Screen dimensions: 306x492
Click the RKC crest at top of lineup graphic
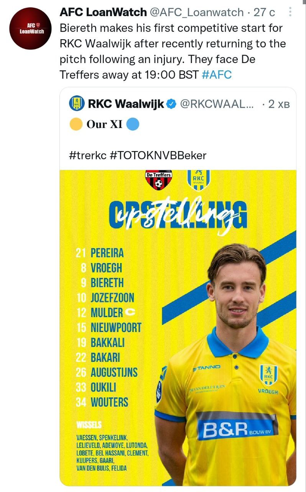(x=198, y=180)
